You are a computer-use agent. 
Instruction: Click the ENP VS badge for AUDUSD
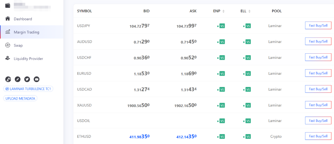point(222,42)
